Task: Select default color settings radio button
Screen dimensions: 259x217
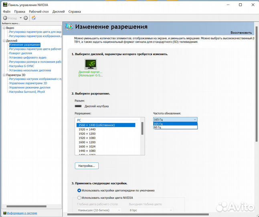Action: point(79,190)
